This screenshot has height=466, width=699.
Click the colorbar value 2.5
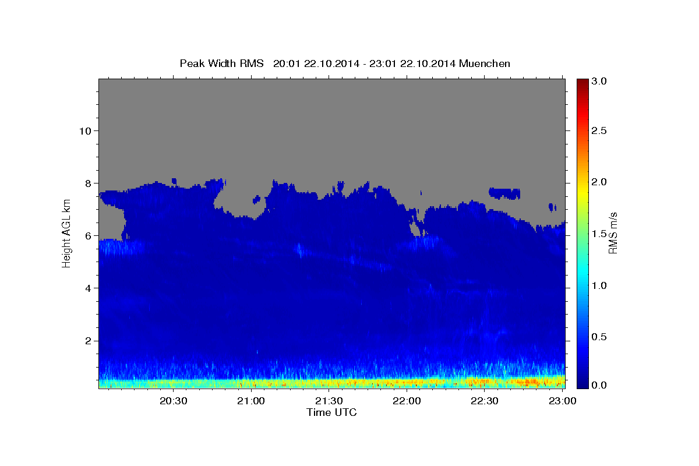click(x=600, y=130)
